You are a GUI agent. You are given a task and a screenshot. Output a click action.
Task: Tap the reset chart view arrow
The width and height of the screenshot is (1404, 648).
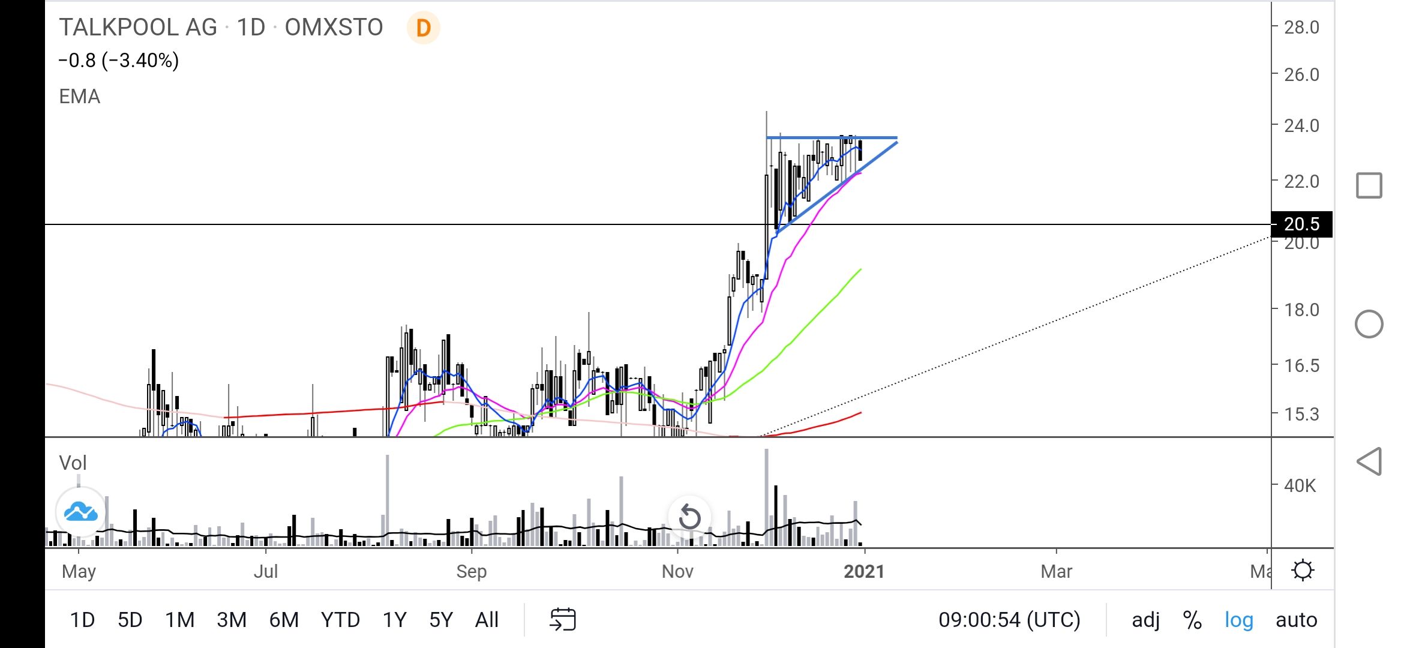coord(689,517)
